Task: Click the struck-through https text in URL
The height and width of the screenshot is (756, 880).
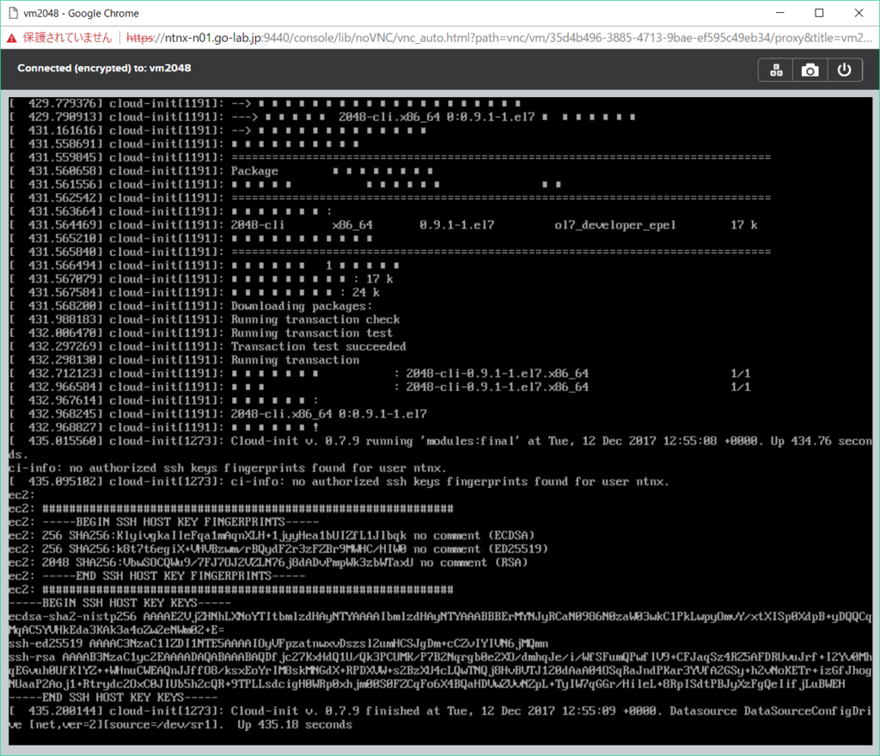Action: 139,38
